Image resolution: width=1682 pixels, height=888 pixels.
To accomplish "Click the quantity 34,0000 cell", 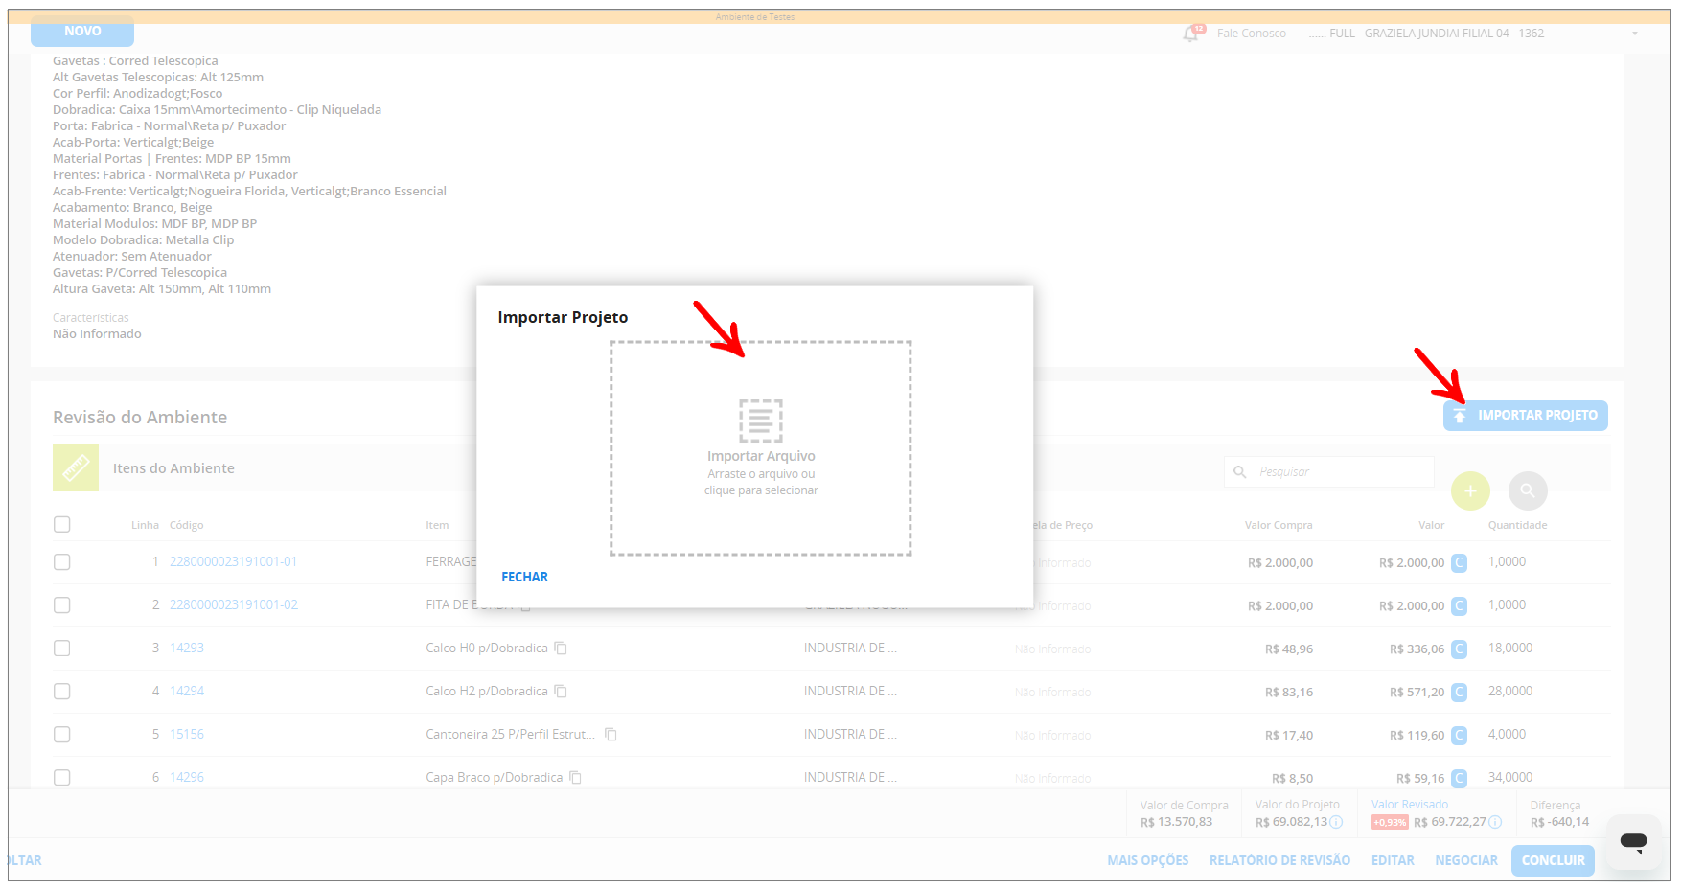I will click(1510, 778).
